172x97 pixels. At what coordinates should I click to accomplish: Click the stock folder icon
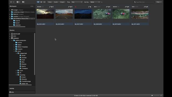point(16,51)
